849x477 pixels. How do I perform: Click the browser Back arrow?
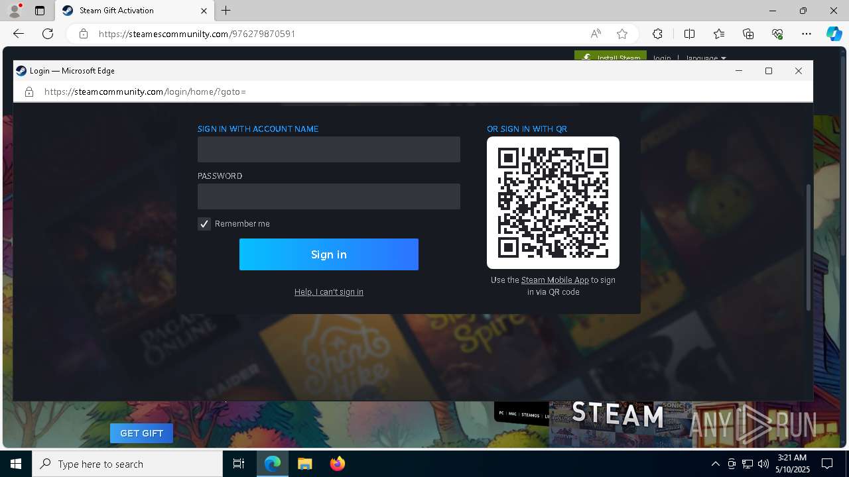coord(19,34)
